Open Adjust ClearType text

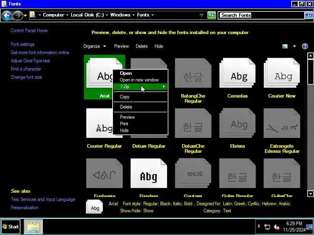(31, 61)
